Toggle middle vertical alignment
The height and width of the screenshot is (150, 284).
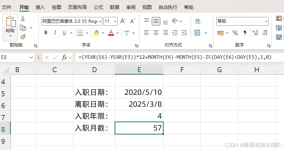pos(156,21)
